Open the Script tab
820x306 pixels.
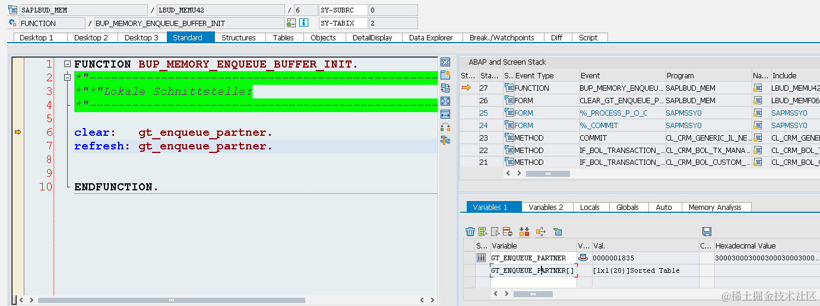click(588, 37)
